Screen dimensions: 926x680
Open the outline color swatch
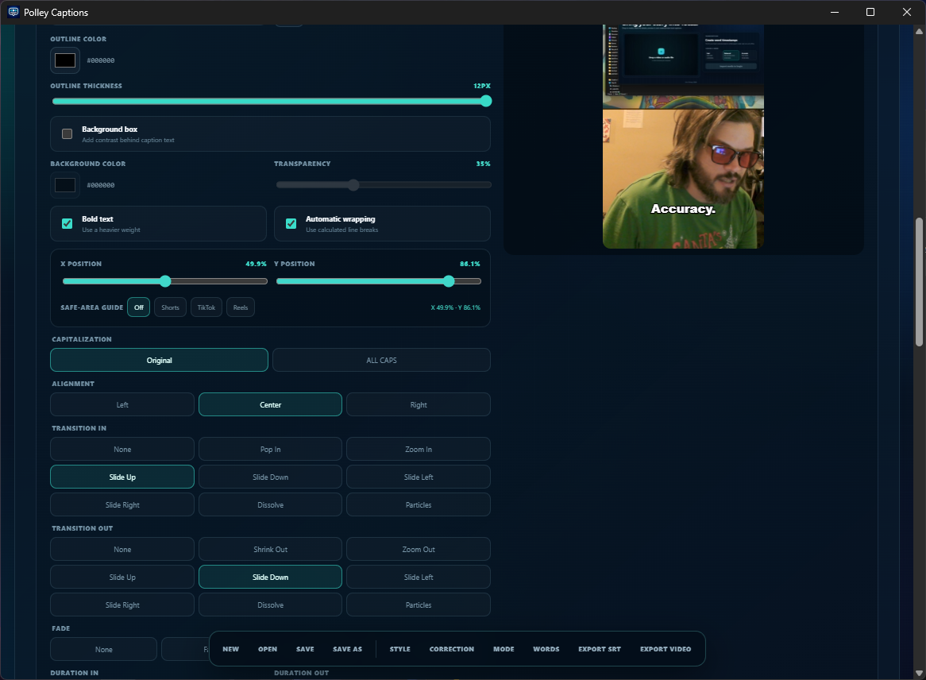pos(65,60)
